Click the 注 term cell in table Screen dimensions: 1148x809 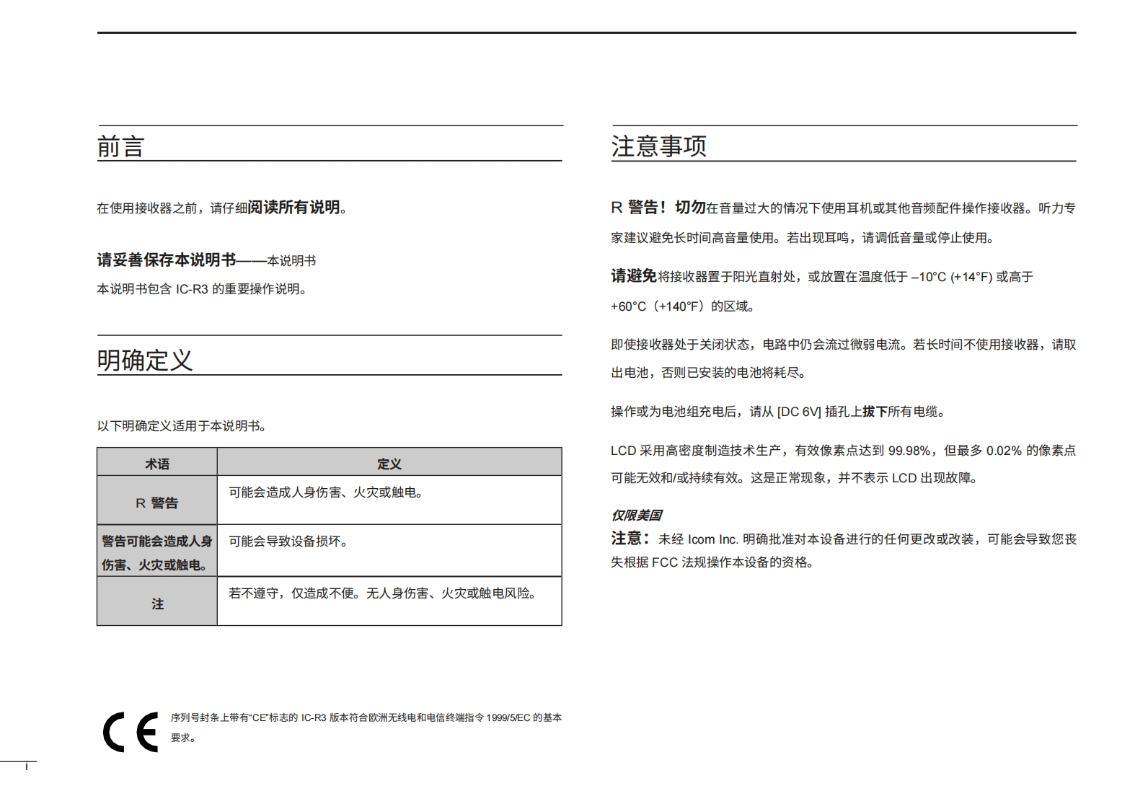click(157, 604)
